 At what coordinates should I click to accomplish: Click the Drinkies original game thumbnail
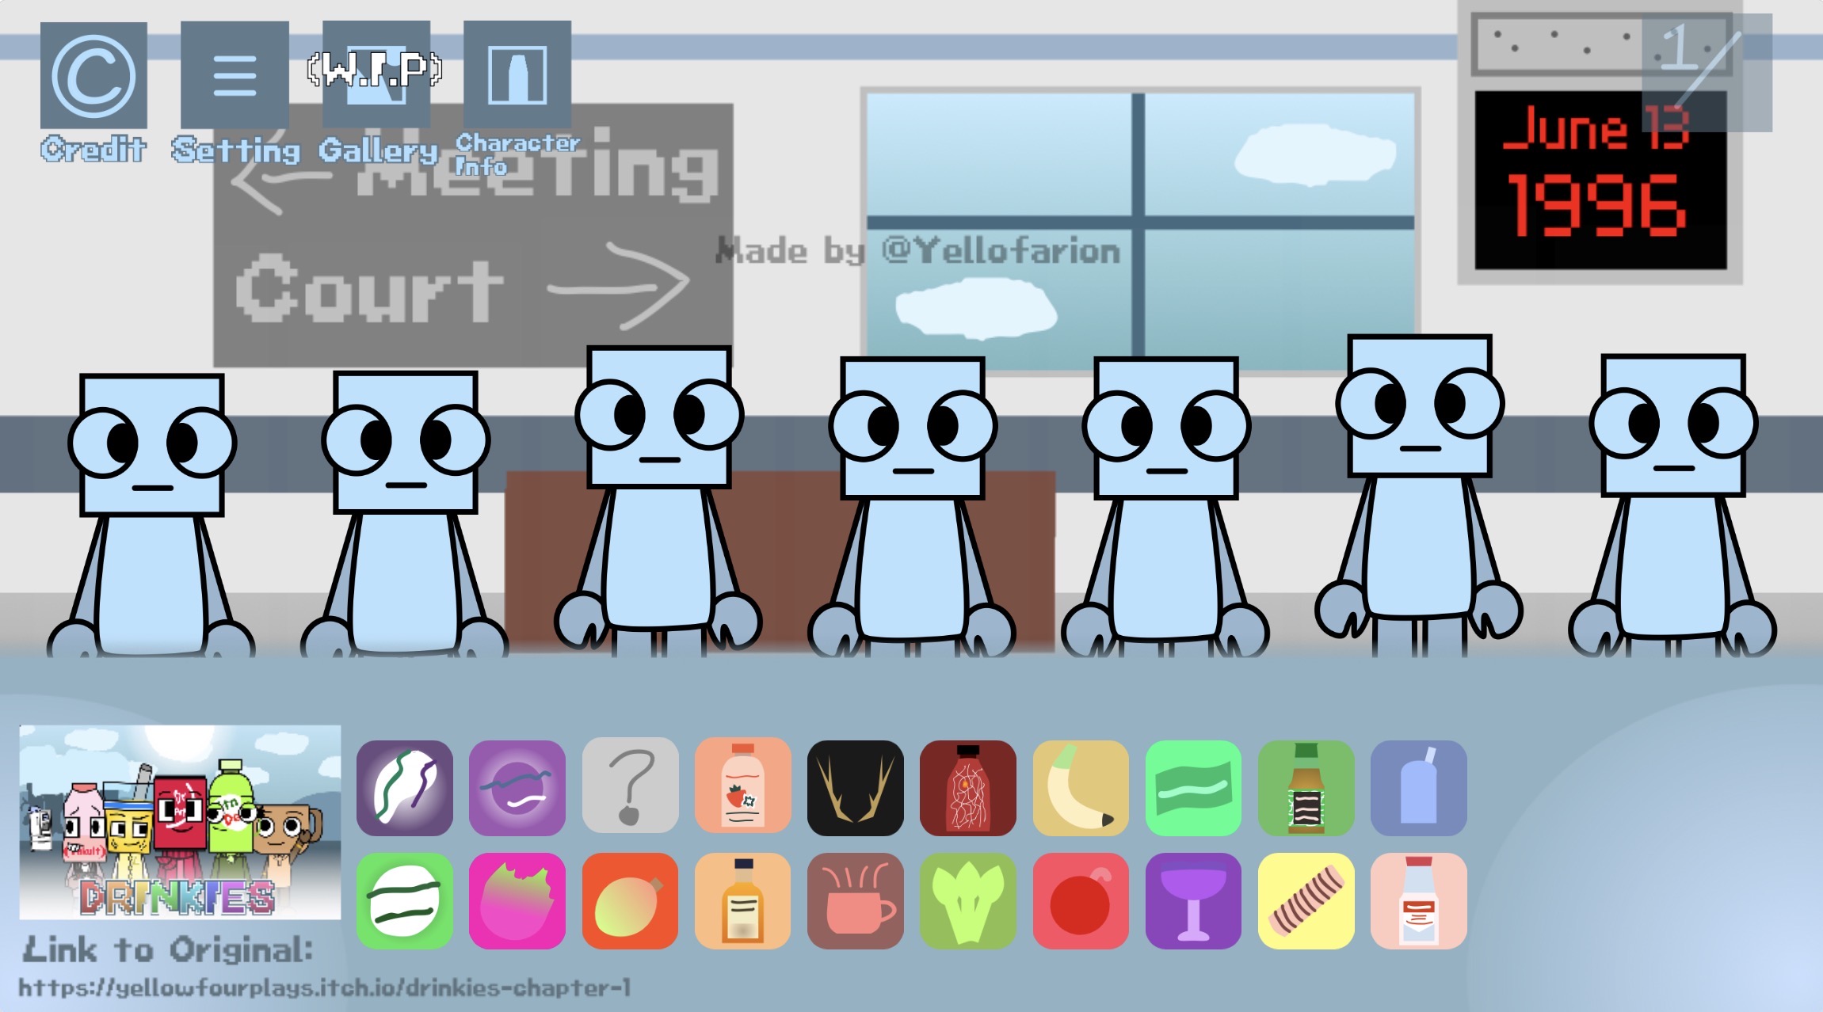(x=180, y=821)
